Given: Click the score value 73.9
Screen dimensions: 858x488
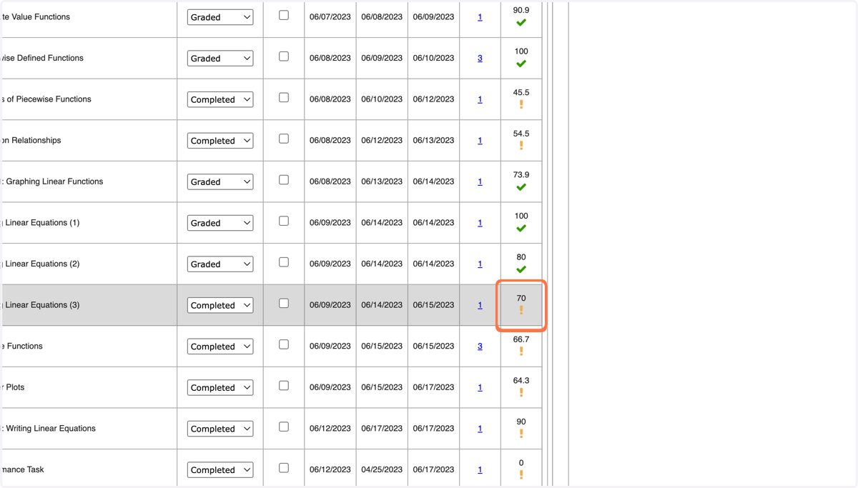Looking at the screenshot, I should pyautogui.click(x=521, y=175).
